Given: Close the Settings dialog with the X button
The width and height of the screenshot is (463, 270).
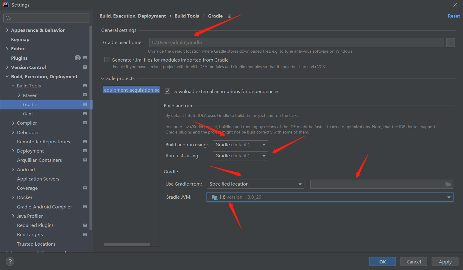Looking at the screenshot, I should 455,5.
